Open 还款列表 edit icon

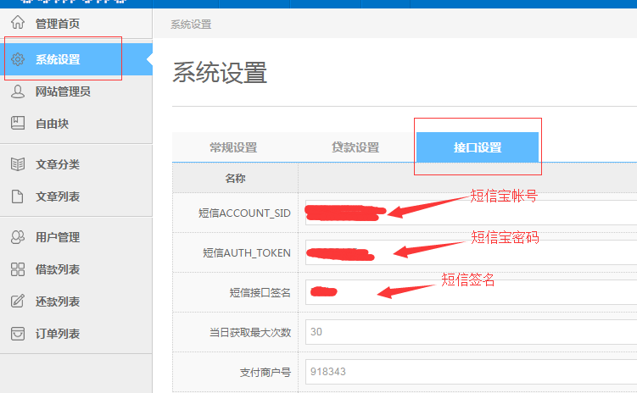(17, 302)
